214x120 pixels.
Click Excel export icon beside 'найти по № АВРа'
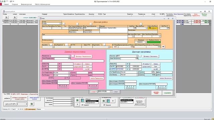[x=32, y=104]
